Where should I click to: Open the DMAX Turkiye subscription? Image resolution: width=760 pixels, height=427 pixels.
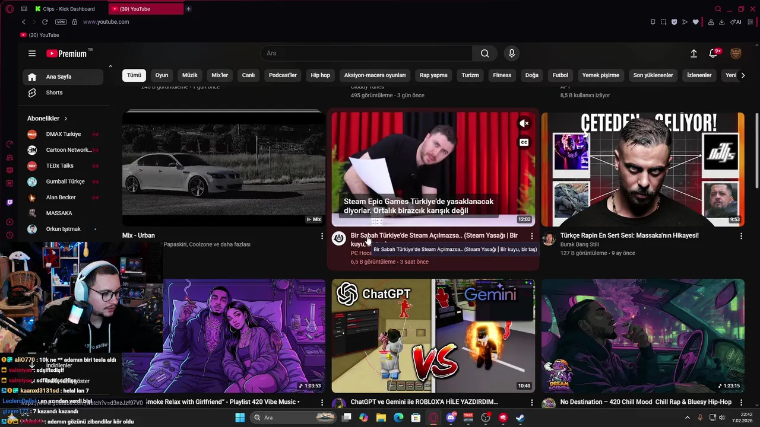point(63,134)
